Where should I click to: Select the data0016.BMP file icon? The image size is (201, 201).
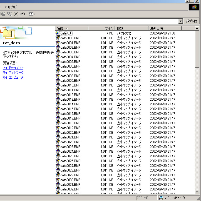tap(58, 114)
